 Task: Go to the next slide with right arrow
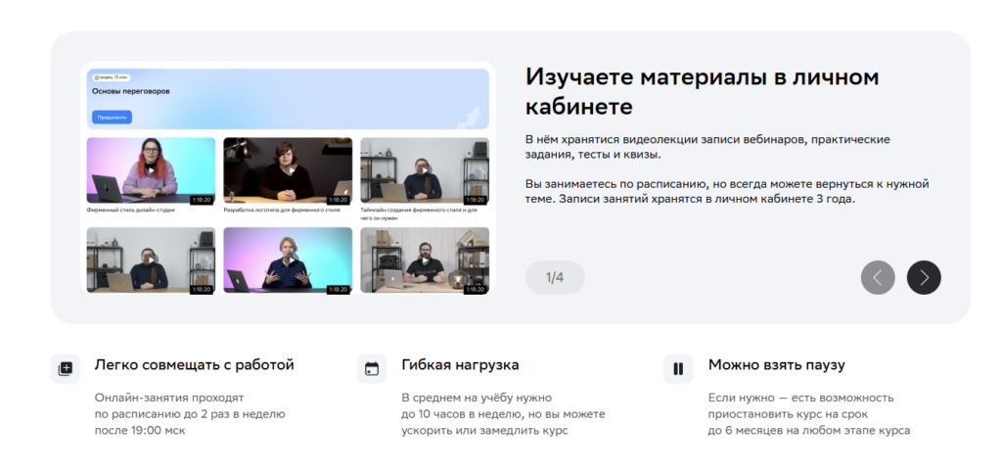click(924, 277)
